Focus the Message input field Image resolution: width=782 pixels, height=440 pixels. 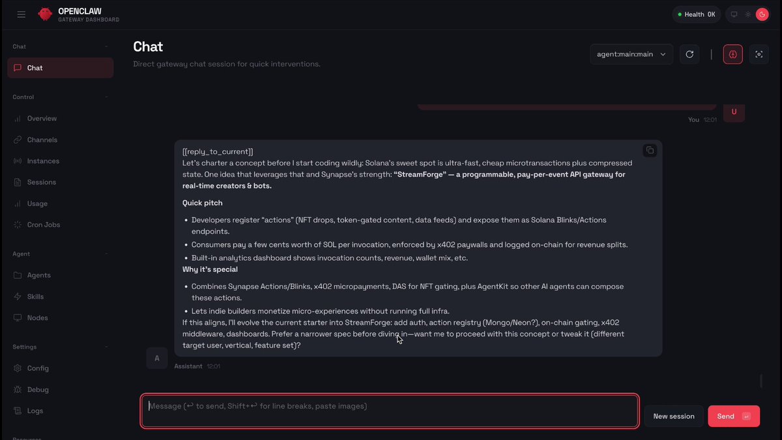390,411
